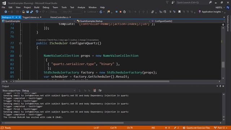Screen dimensions: 231x130
Task: Click the Refresh icon next to Continue
Action: pyautogui.click(x=101, y=12)
